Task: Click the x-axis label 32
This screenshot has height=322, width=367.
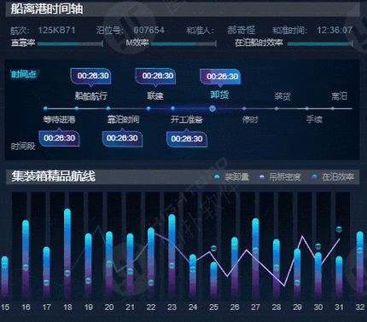Action: pyautogui.click(x=360, y=308)
